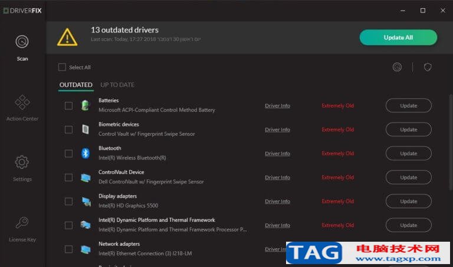Open Driver Info for Biometric devices

pyautogui.click(x=277, y=129)
